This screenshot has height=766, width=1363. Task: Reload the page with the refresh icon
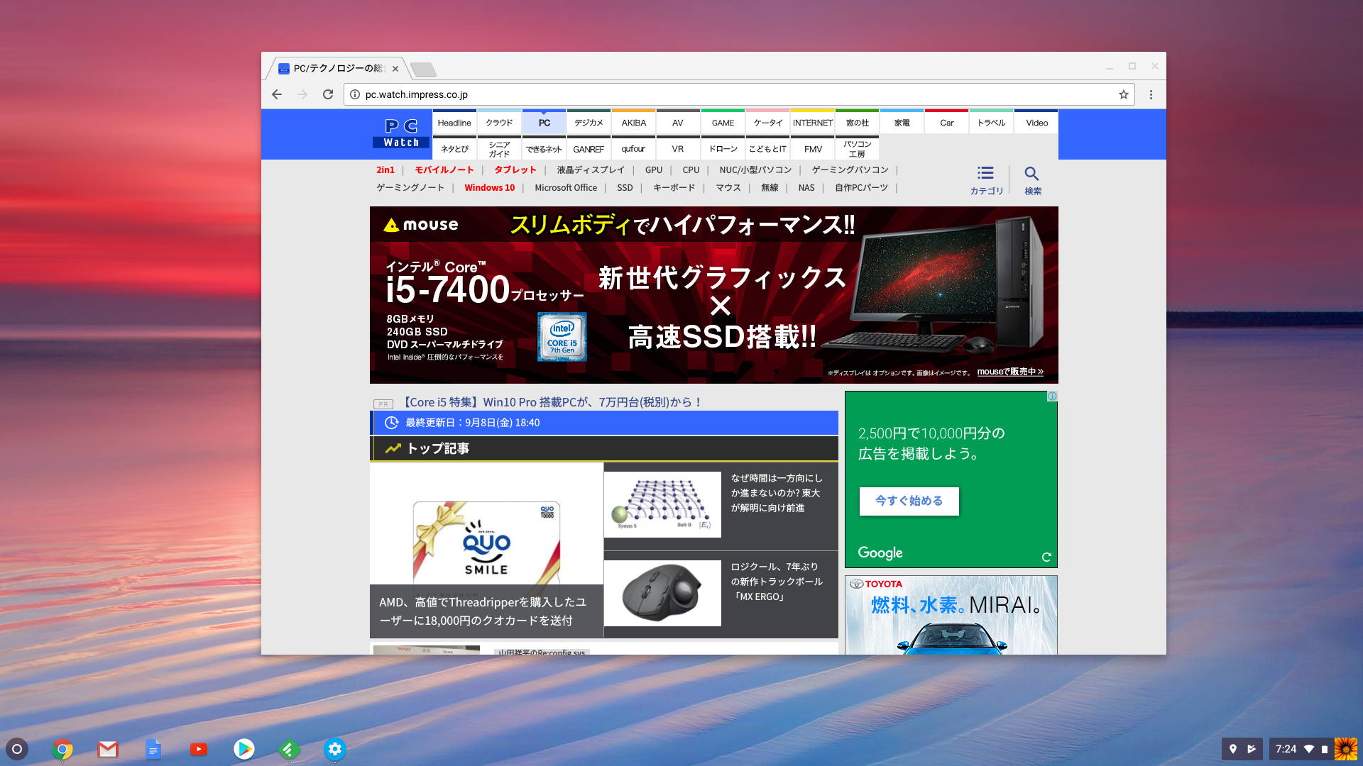coord(327,94)
